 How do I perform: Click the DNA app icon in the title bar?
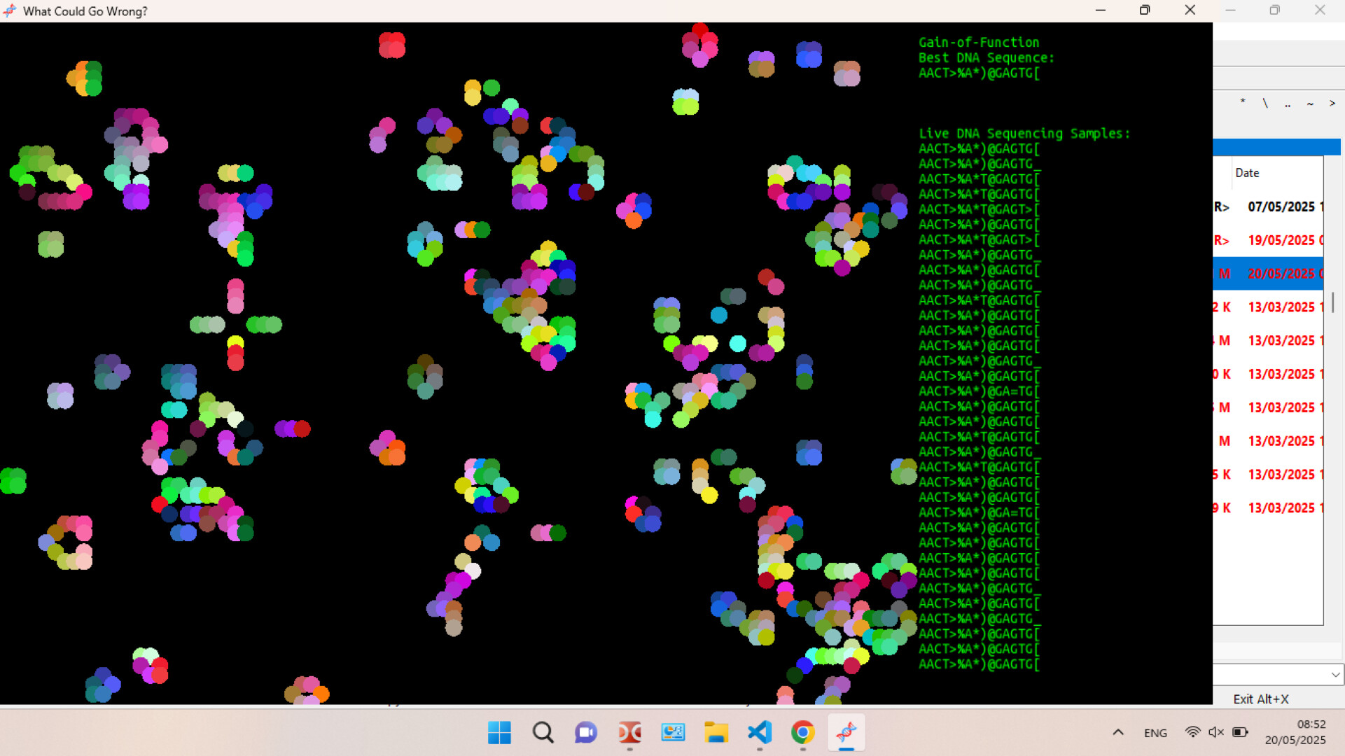coord(10,10)
